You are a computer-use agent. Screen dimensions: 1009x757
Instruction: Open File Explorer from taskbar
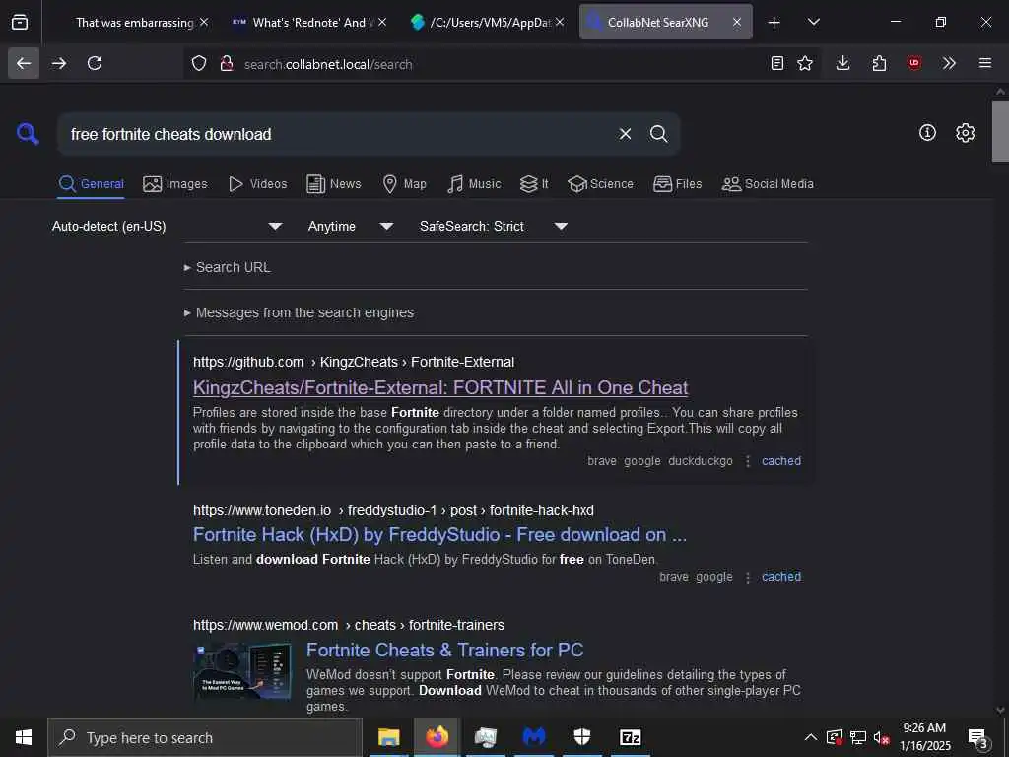coord(388,737)
